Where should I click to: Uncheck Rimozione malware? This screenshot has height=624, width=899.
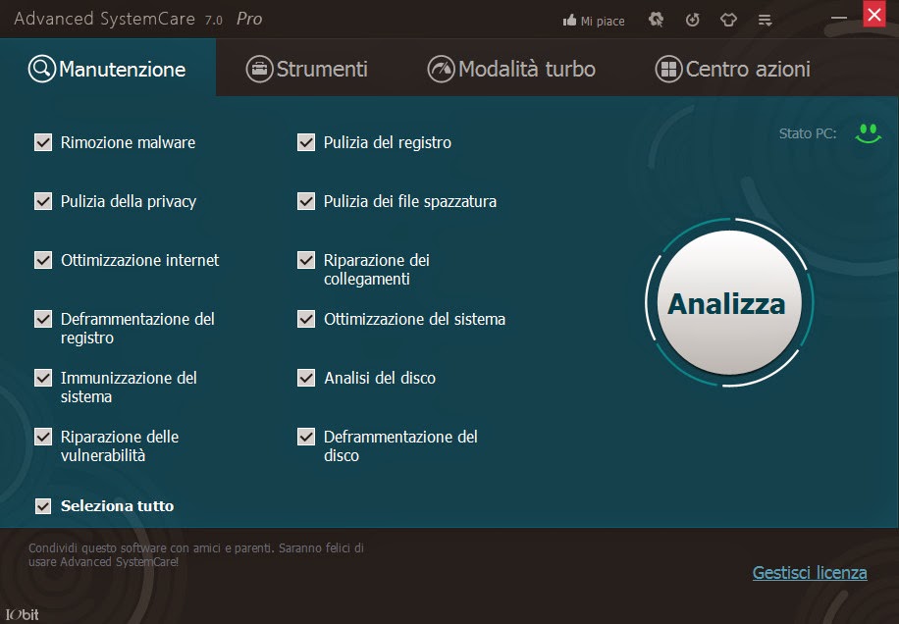pyautogui.click(x=43, y=142)
